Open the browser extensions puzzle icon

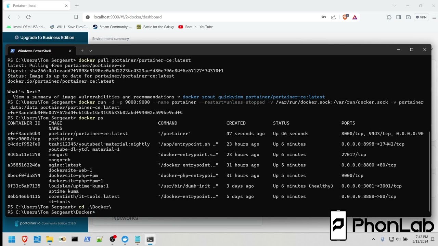(389, 17)
